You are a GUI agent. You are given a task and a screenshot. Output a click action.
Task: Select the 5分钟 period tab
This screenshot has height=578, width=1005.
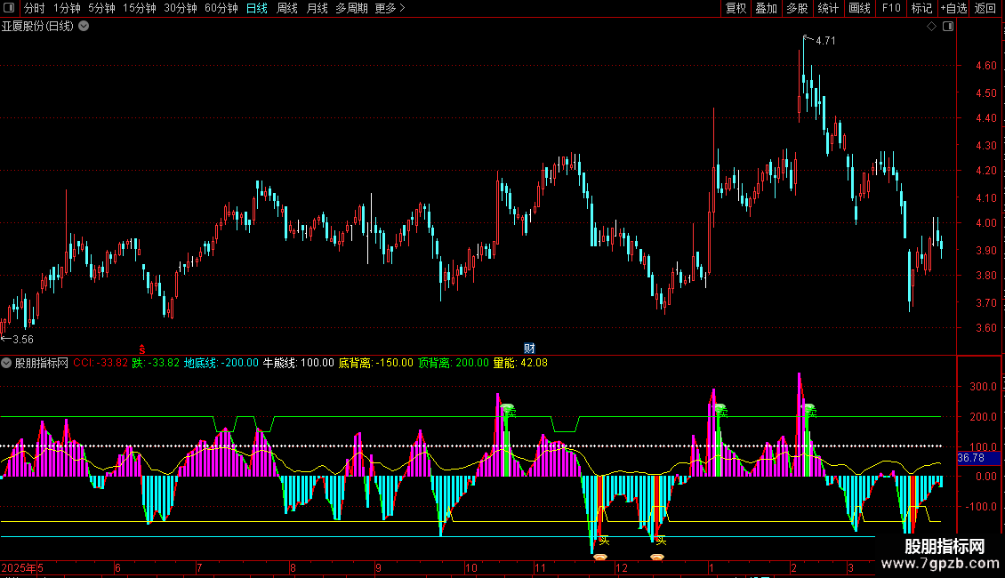pyautogui.click(x=101, y=8)
